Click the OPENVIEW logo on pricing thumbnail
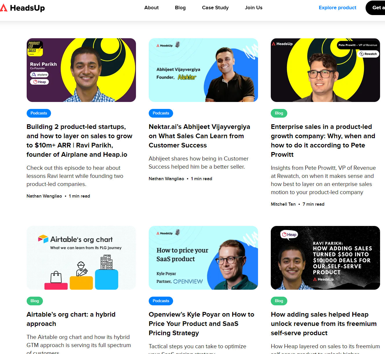The width and height of the screenshot is (385, 354). click(188, 281)
